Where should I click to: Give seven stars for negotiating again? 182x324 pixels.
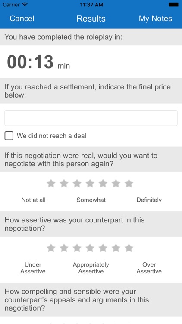(129, 183)
